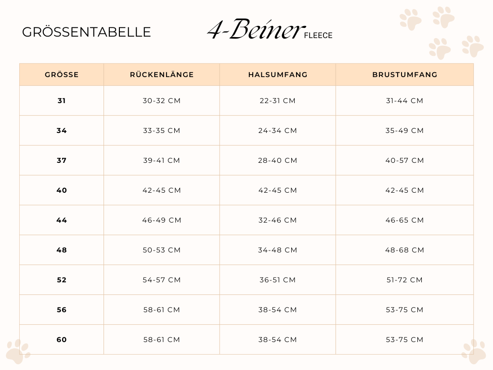Viewport: 493px width, 370px height.
Task: Click the FLEECE label beside the logo
Action: 318,35
